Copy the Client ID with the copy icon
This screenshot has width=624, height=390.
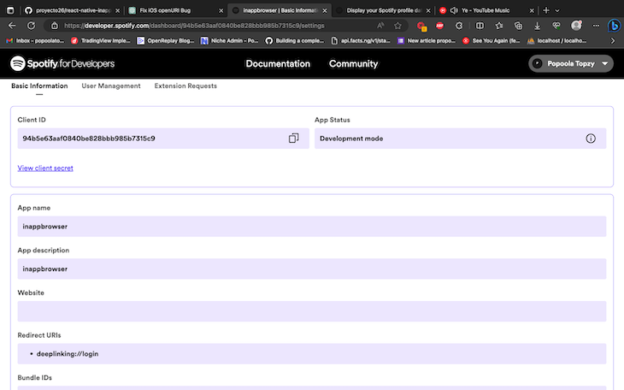click(293, 138)
